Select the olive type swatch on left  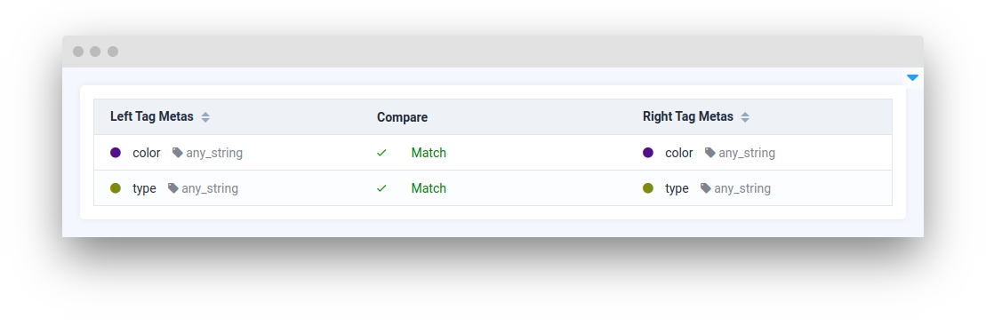tap(116, 188)
